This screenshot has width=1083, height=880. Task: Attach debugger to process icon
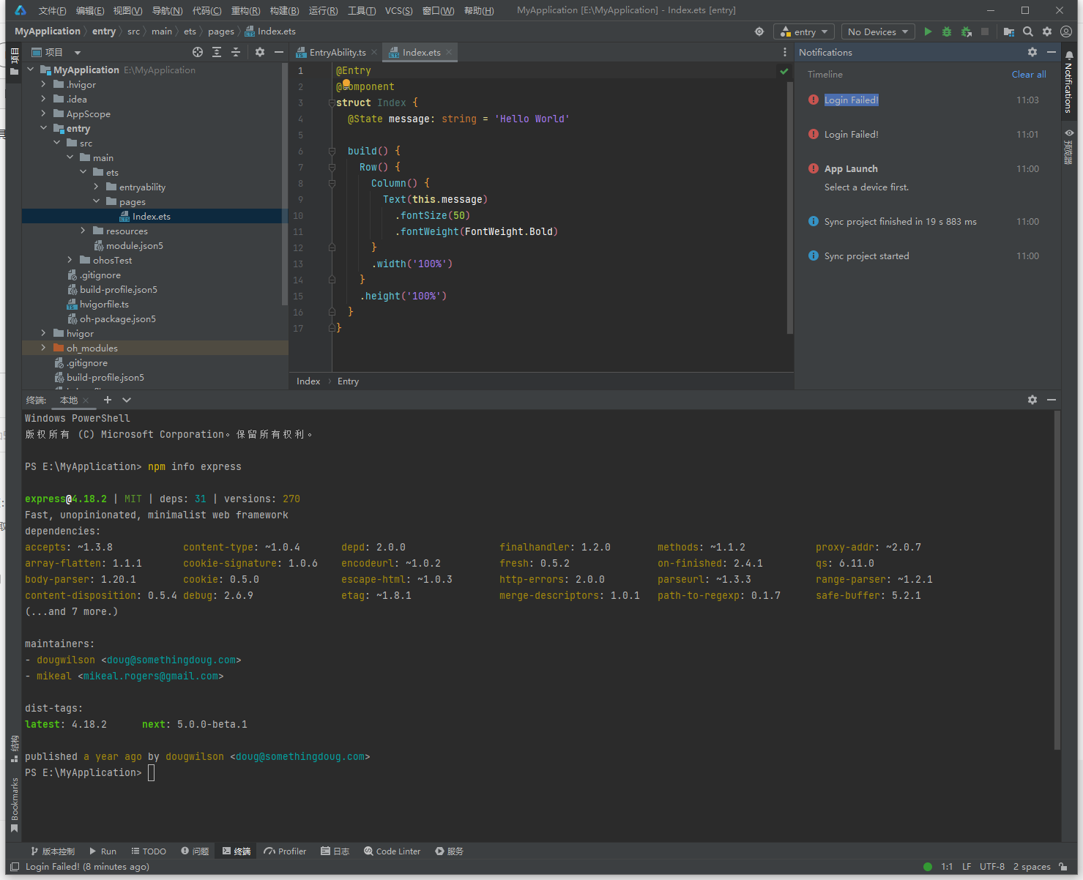point(966,31)
